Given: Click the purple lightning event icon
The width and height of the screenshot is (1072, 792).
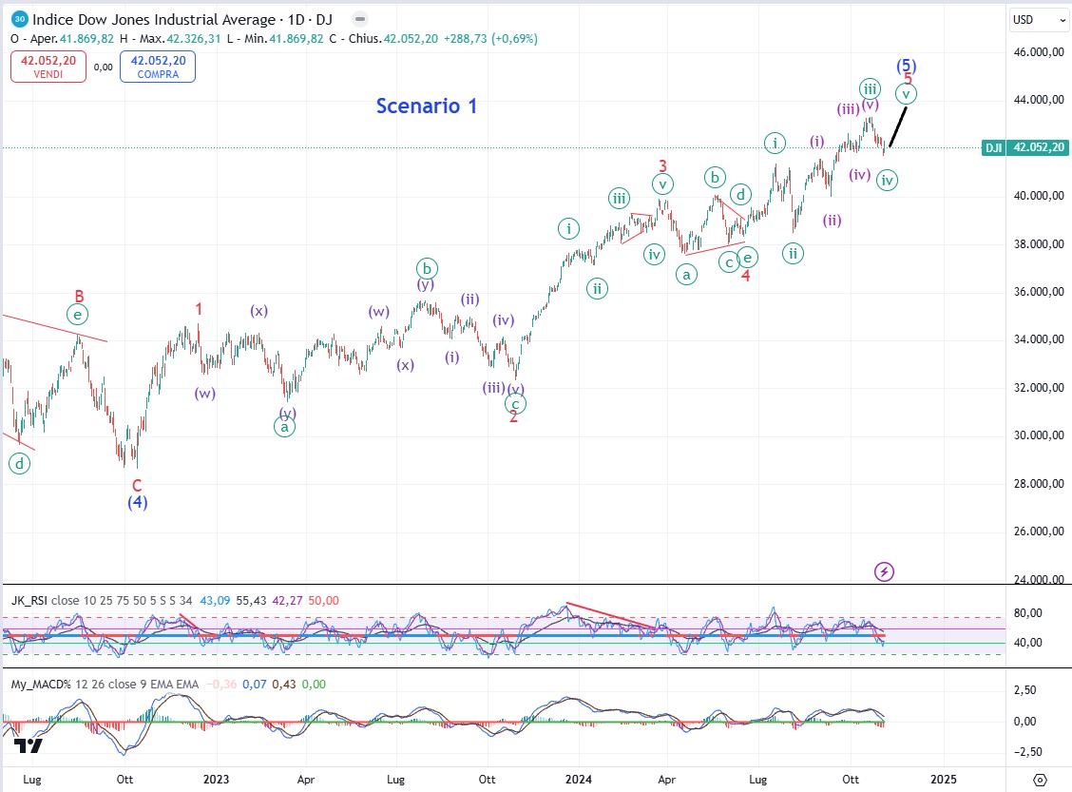Looking at the screenshot, I should (x=884, y=571).
